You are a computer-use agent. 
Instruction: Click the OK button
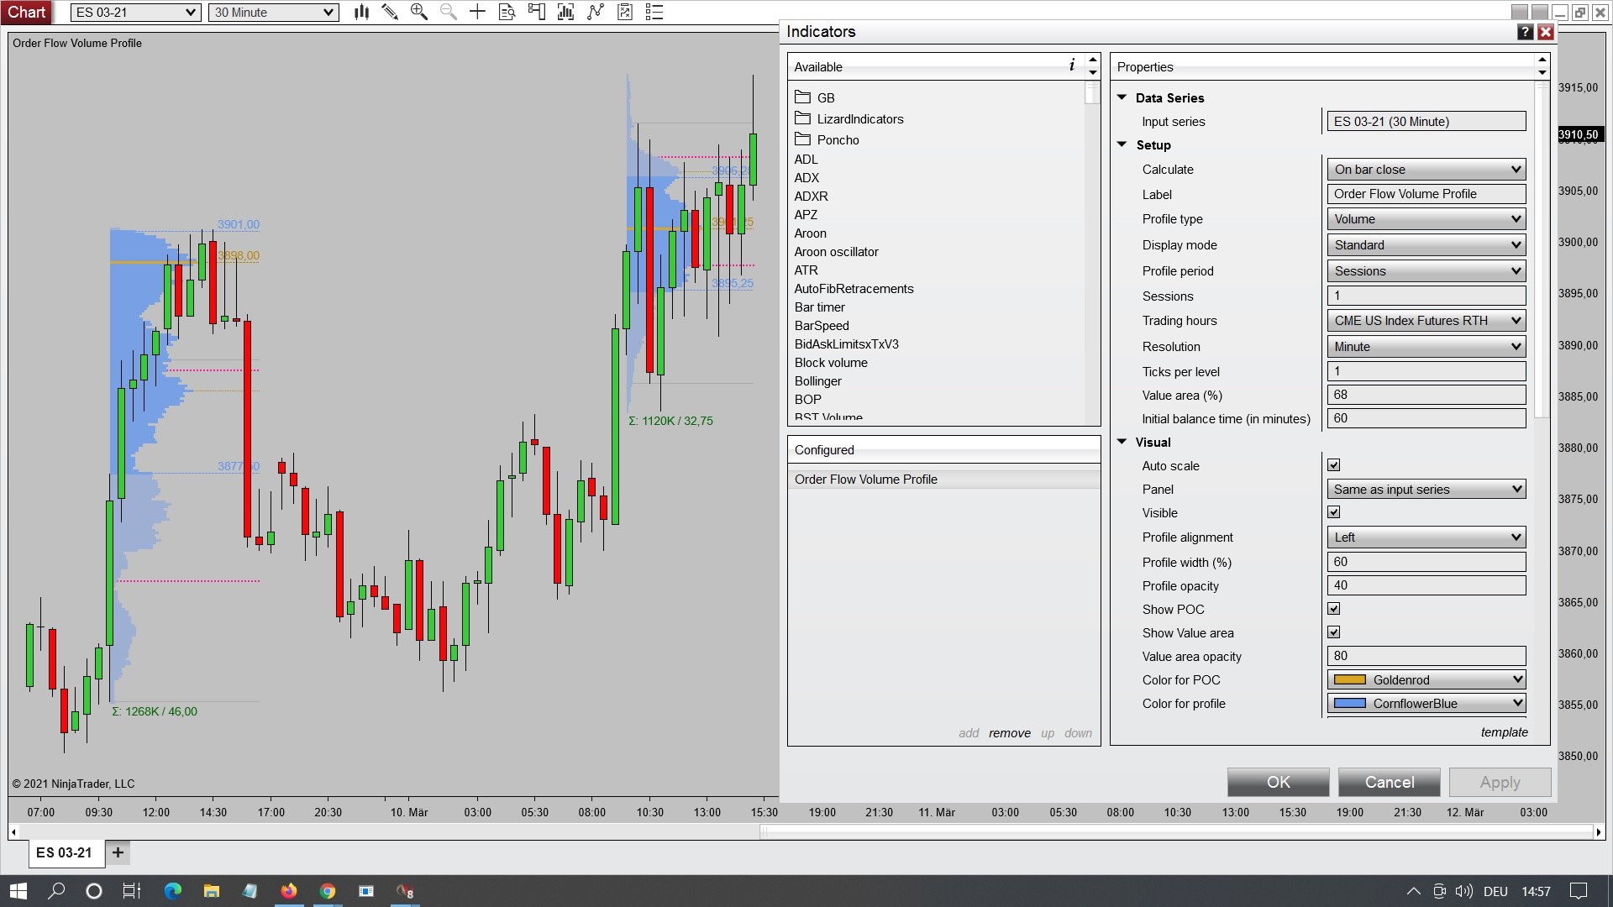(1278, 782)
